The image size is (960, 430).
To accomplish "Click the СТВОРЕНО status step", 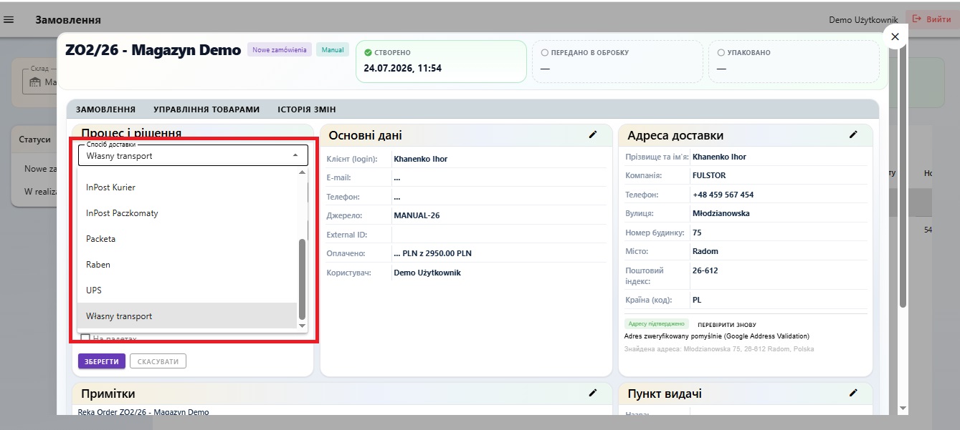I will (x=441, y=61).
